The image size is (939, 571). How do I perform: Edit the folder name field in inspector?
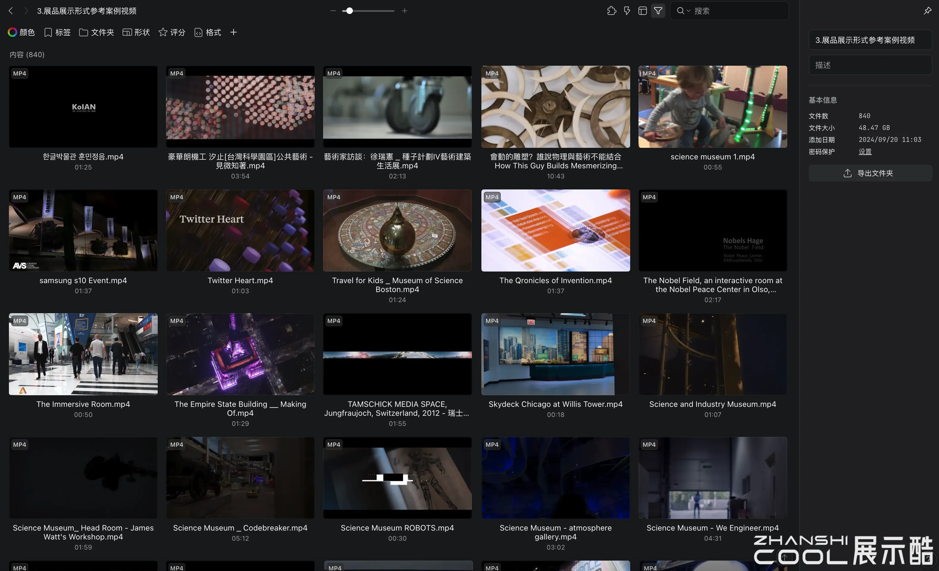click(x=870, y=40)
